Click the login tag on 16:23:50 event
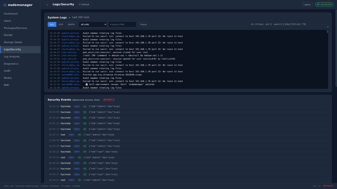The width and height of the screenshot is (337, 189). point(77,112)
